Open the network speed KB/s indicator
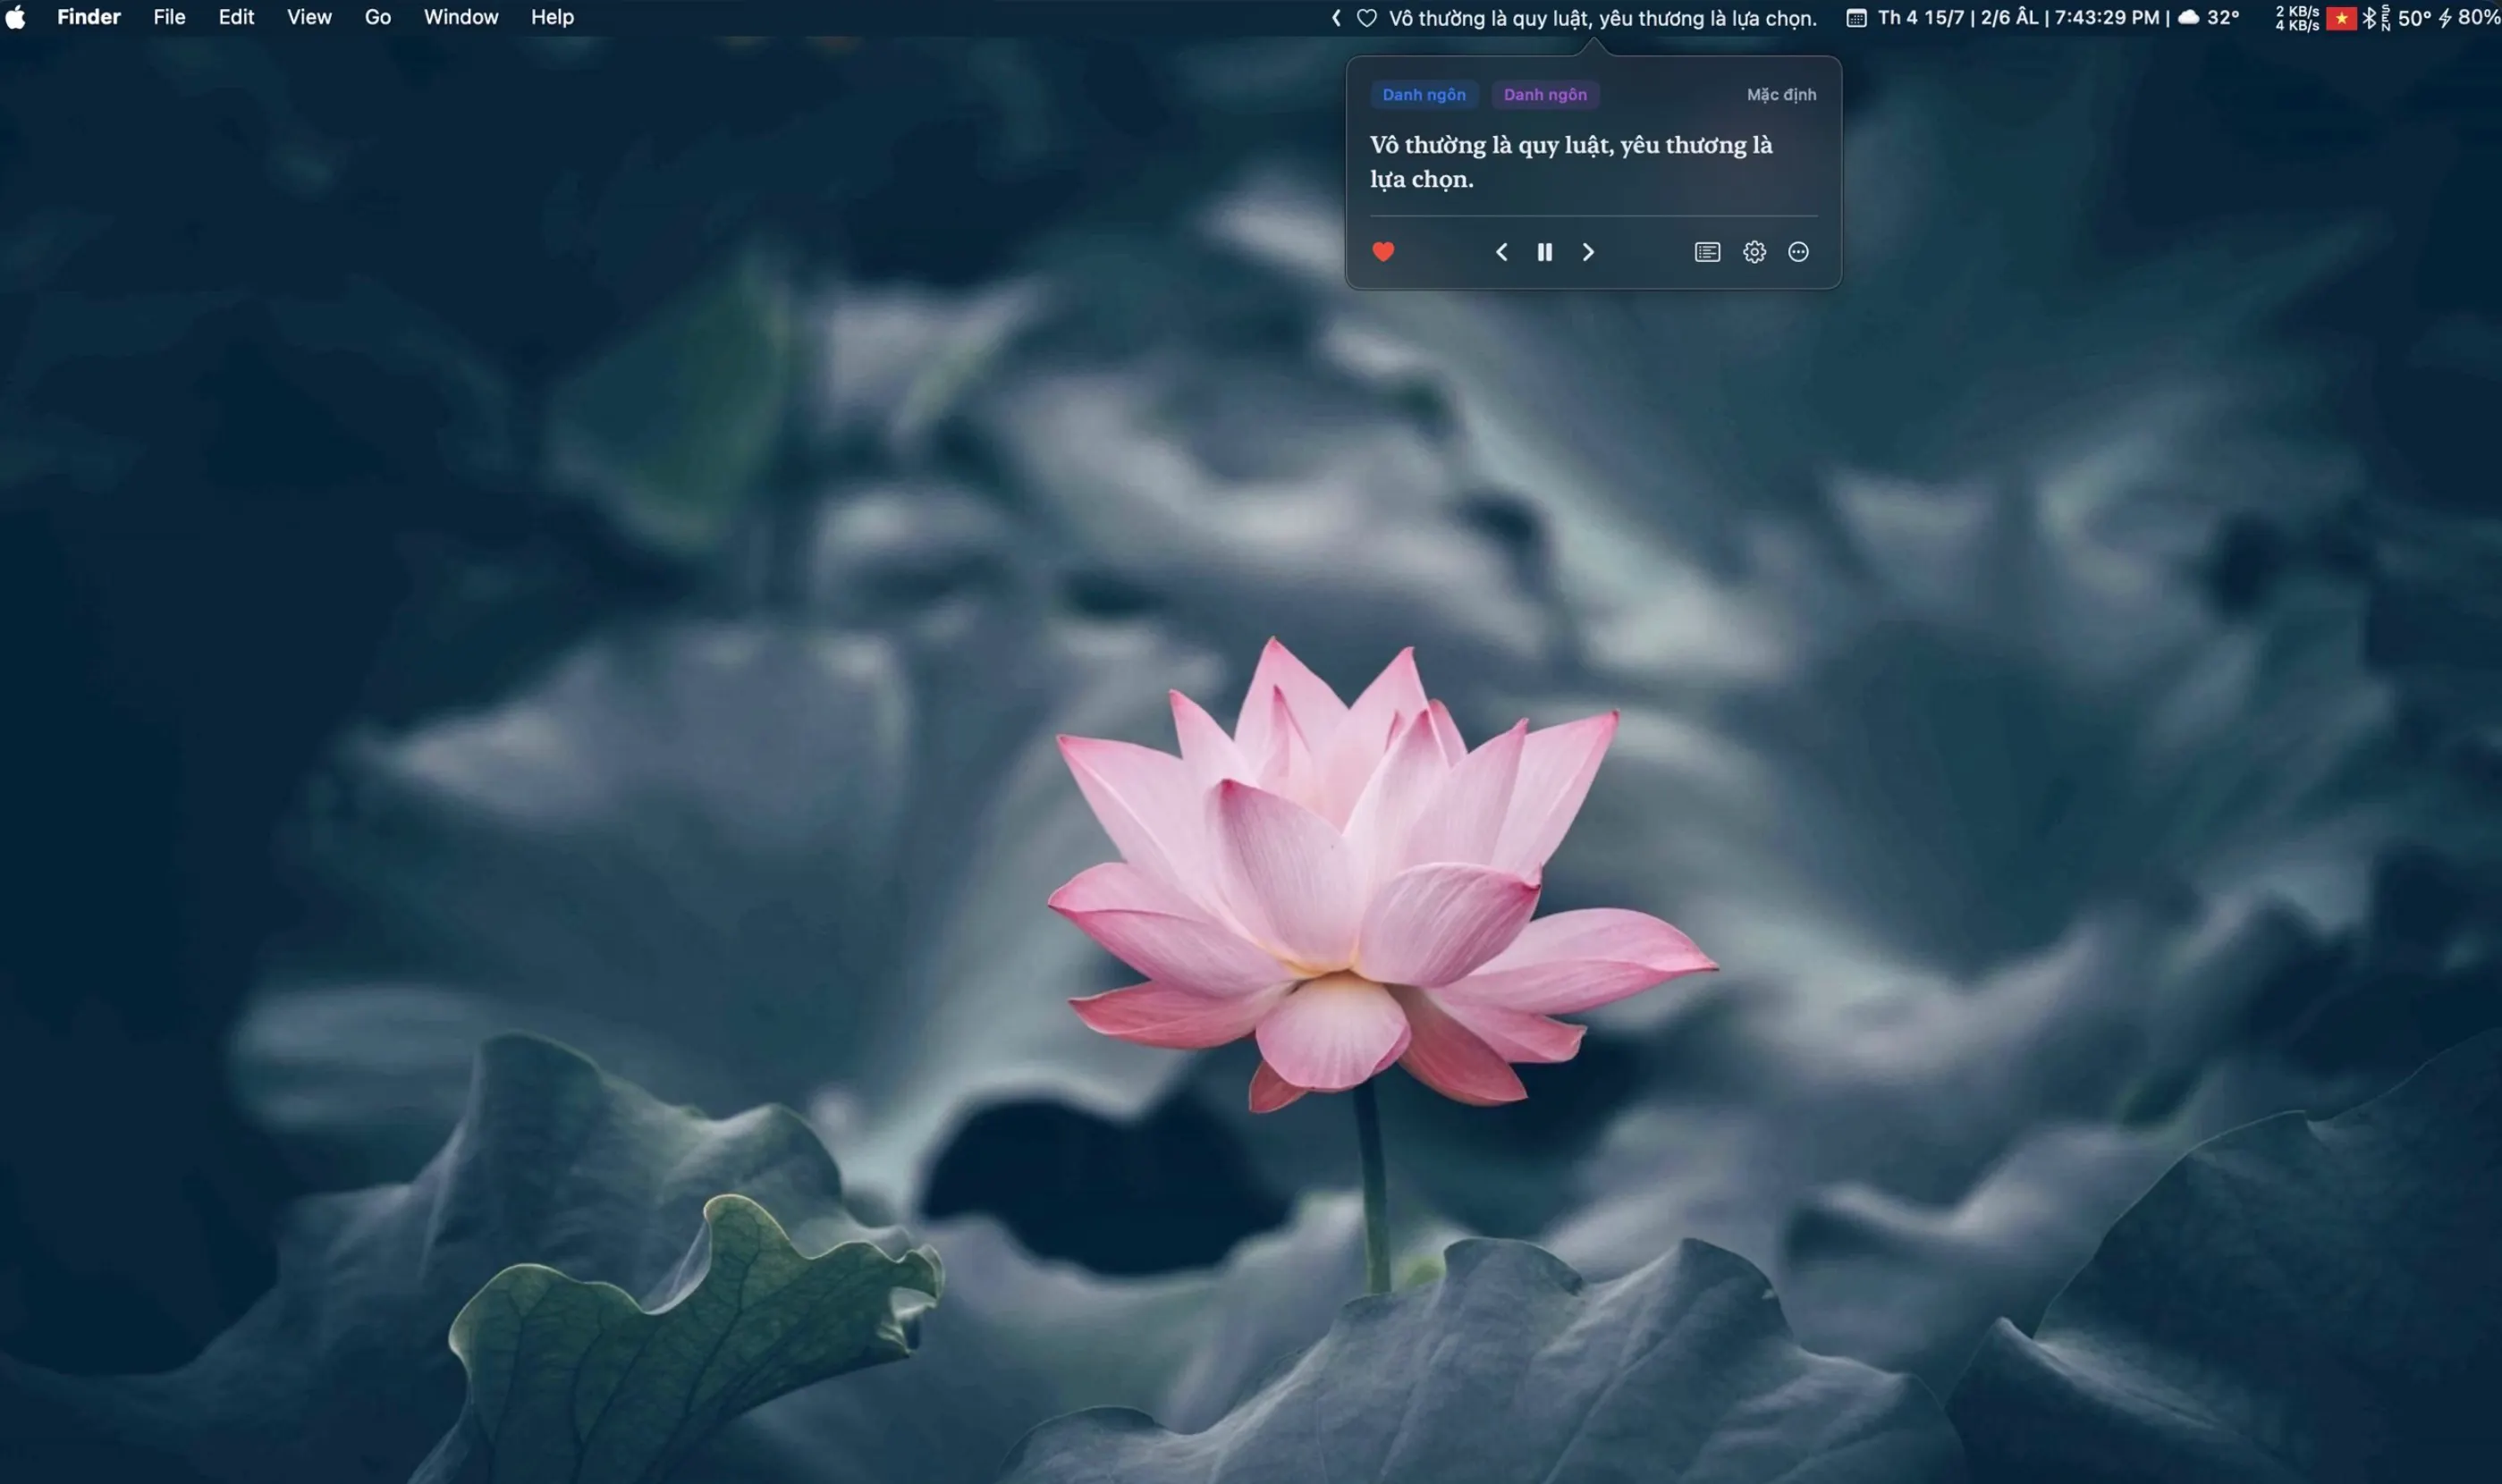2502x1484 pixels. [x=2296, y=18]
